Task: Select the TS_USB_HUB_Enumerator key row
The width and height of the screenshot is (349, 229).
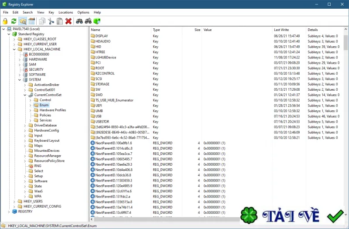Action: click(x=216, y=100)
